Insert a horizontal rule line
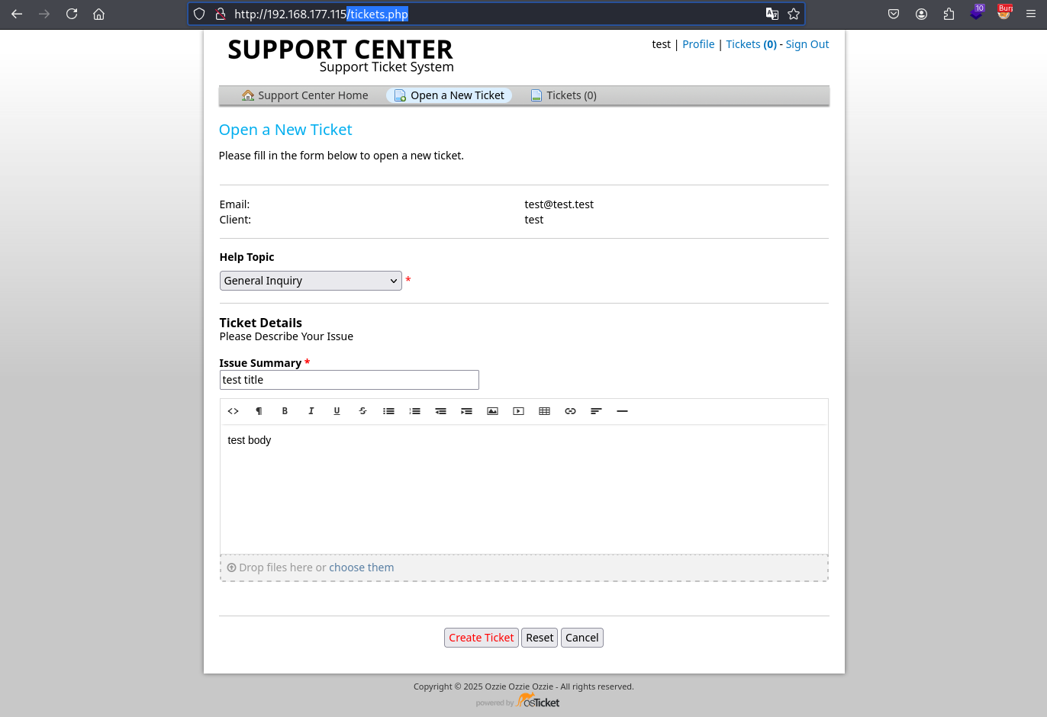Screen dimensions: 1047x717 click(x=622, y=411)
